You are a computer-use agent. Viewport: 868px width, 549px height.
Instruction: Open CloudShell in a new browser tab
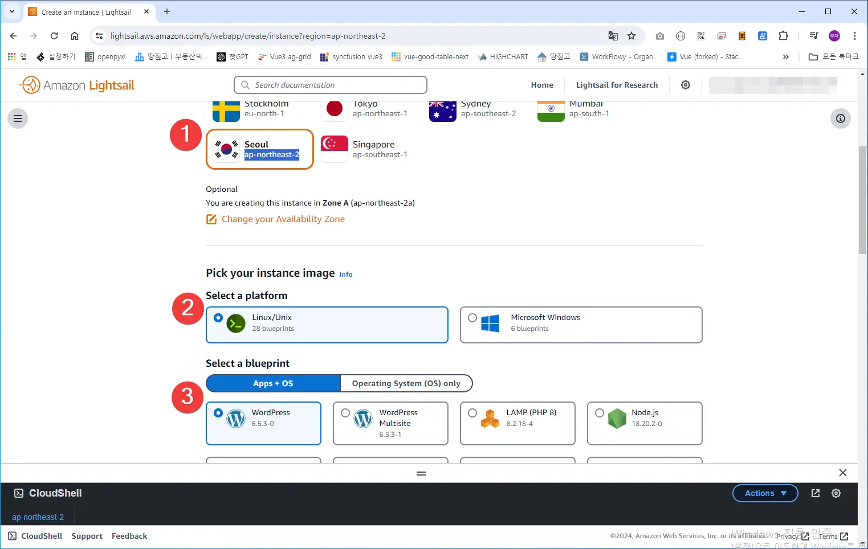click(816, 493)
